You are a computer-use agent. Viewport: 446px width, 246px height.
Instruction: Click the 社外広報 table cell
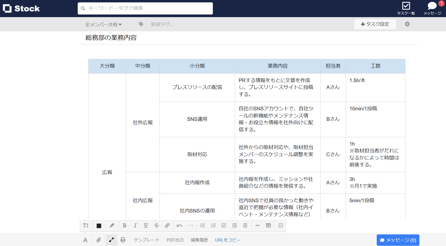[x=143, y=123]
